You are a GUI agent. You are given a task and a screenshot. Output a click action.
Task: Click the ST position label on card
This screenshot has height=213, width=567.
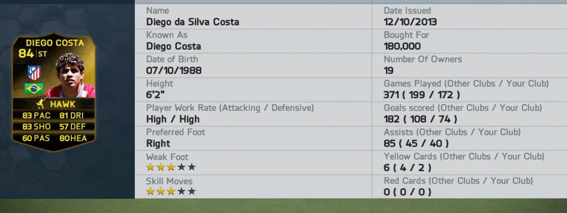point(42,54)
